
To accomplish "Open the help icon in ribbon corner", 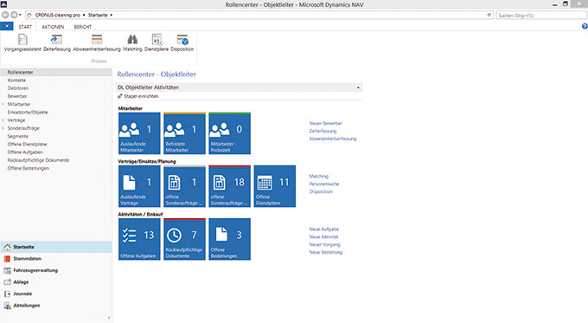I will pos(585,26).
